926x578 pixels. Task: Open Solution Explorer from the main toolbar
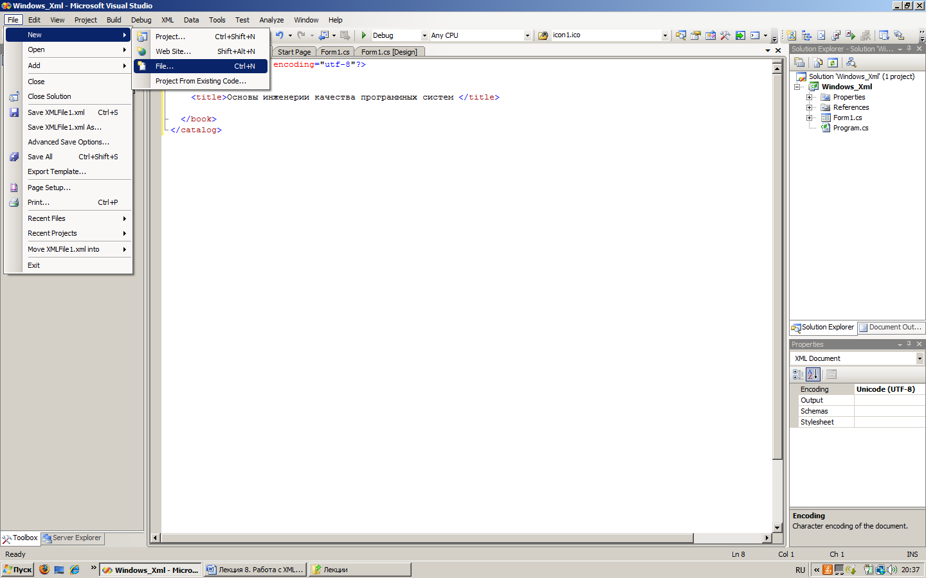(x=680, y=35)
